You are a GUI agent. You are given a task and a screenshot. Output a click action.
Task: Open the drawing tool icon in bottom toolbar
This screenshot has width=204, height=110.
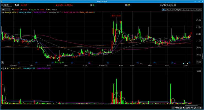176,108
